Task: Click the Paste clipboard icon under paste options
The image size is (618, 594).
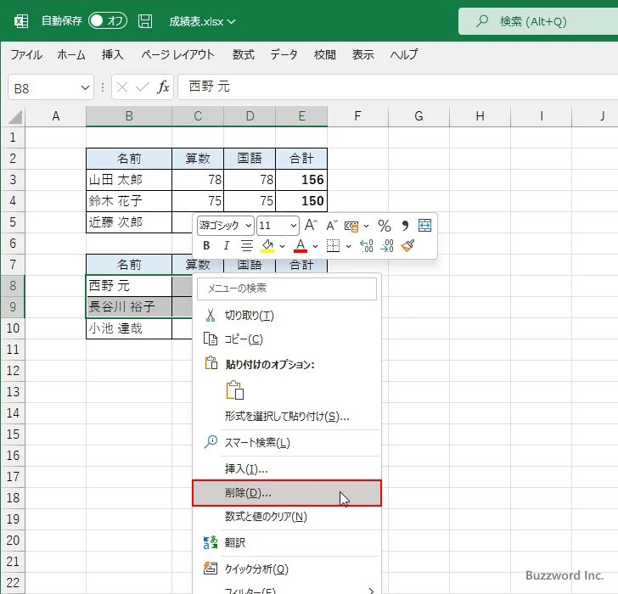Action: (x=235, y=390)
